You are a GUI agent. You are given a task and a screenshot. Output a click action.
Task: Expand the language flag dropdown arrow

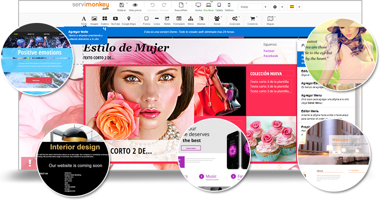[x=299, y=7]
